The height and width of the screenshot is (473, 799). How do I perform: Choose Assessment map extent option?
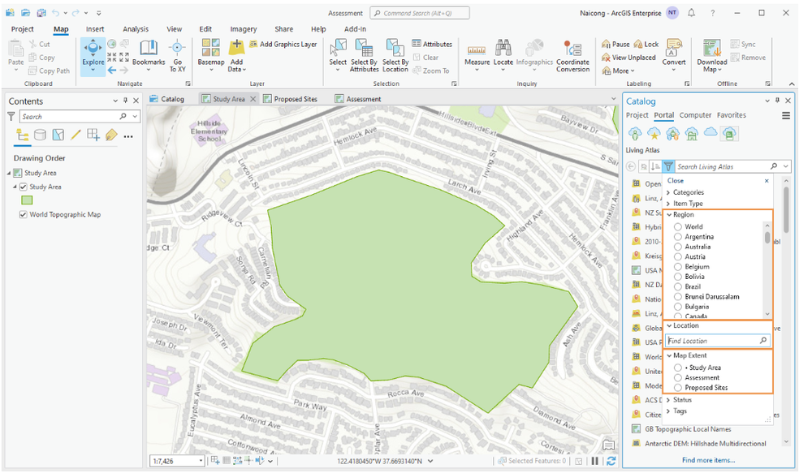pyautogui.click(x=678, y=378)
